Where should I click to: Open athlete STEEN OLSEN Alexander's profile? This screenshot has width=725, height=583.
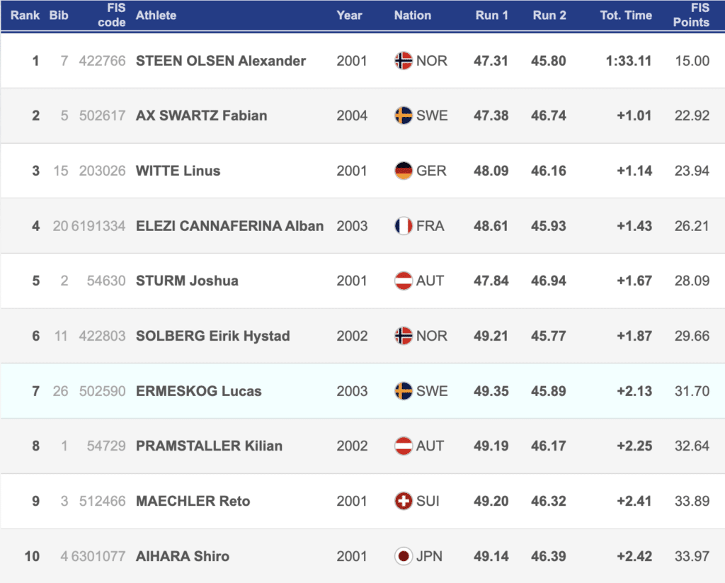tap(221, 61)
